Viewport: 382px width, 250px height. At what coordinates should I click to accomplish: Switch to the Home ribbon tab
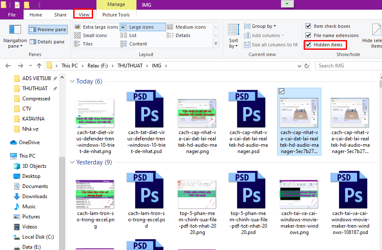point(36,15)
